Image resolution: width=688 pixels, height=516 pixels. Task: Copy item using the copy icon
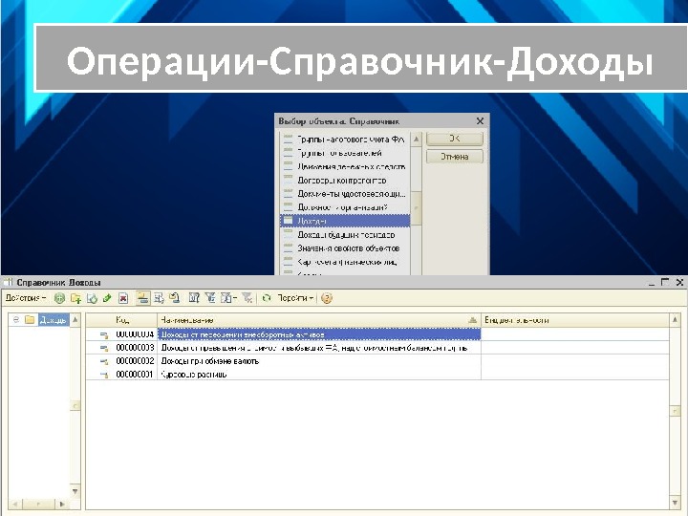coord(92,298)
